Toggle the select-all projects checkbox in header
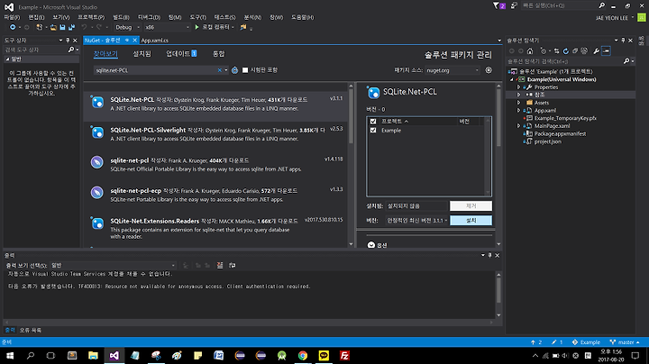649x364 pixels. click(373, 122)
